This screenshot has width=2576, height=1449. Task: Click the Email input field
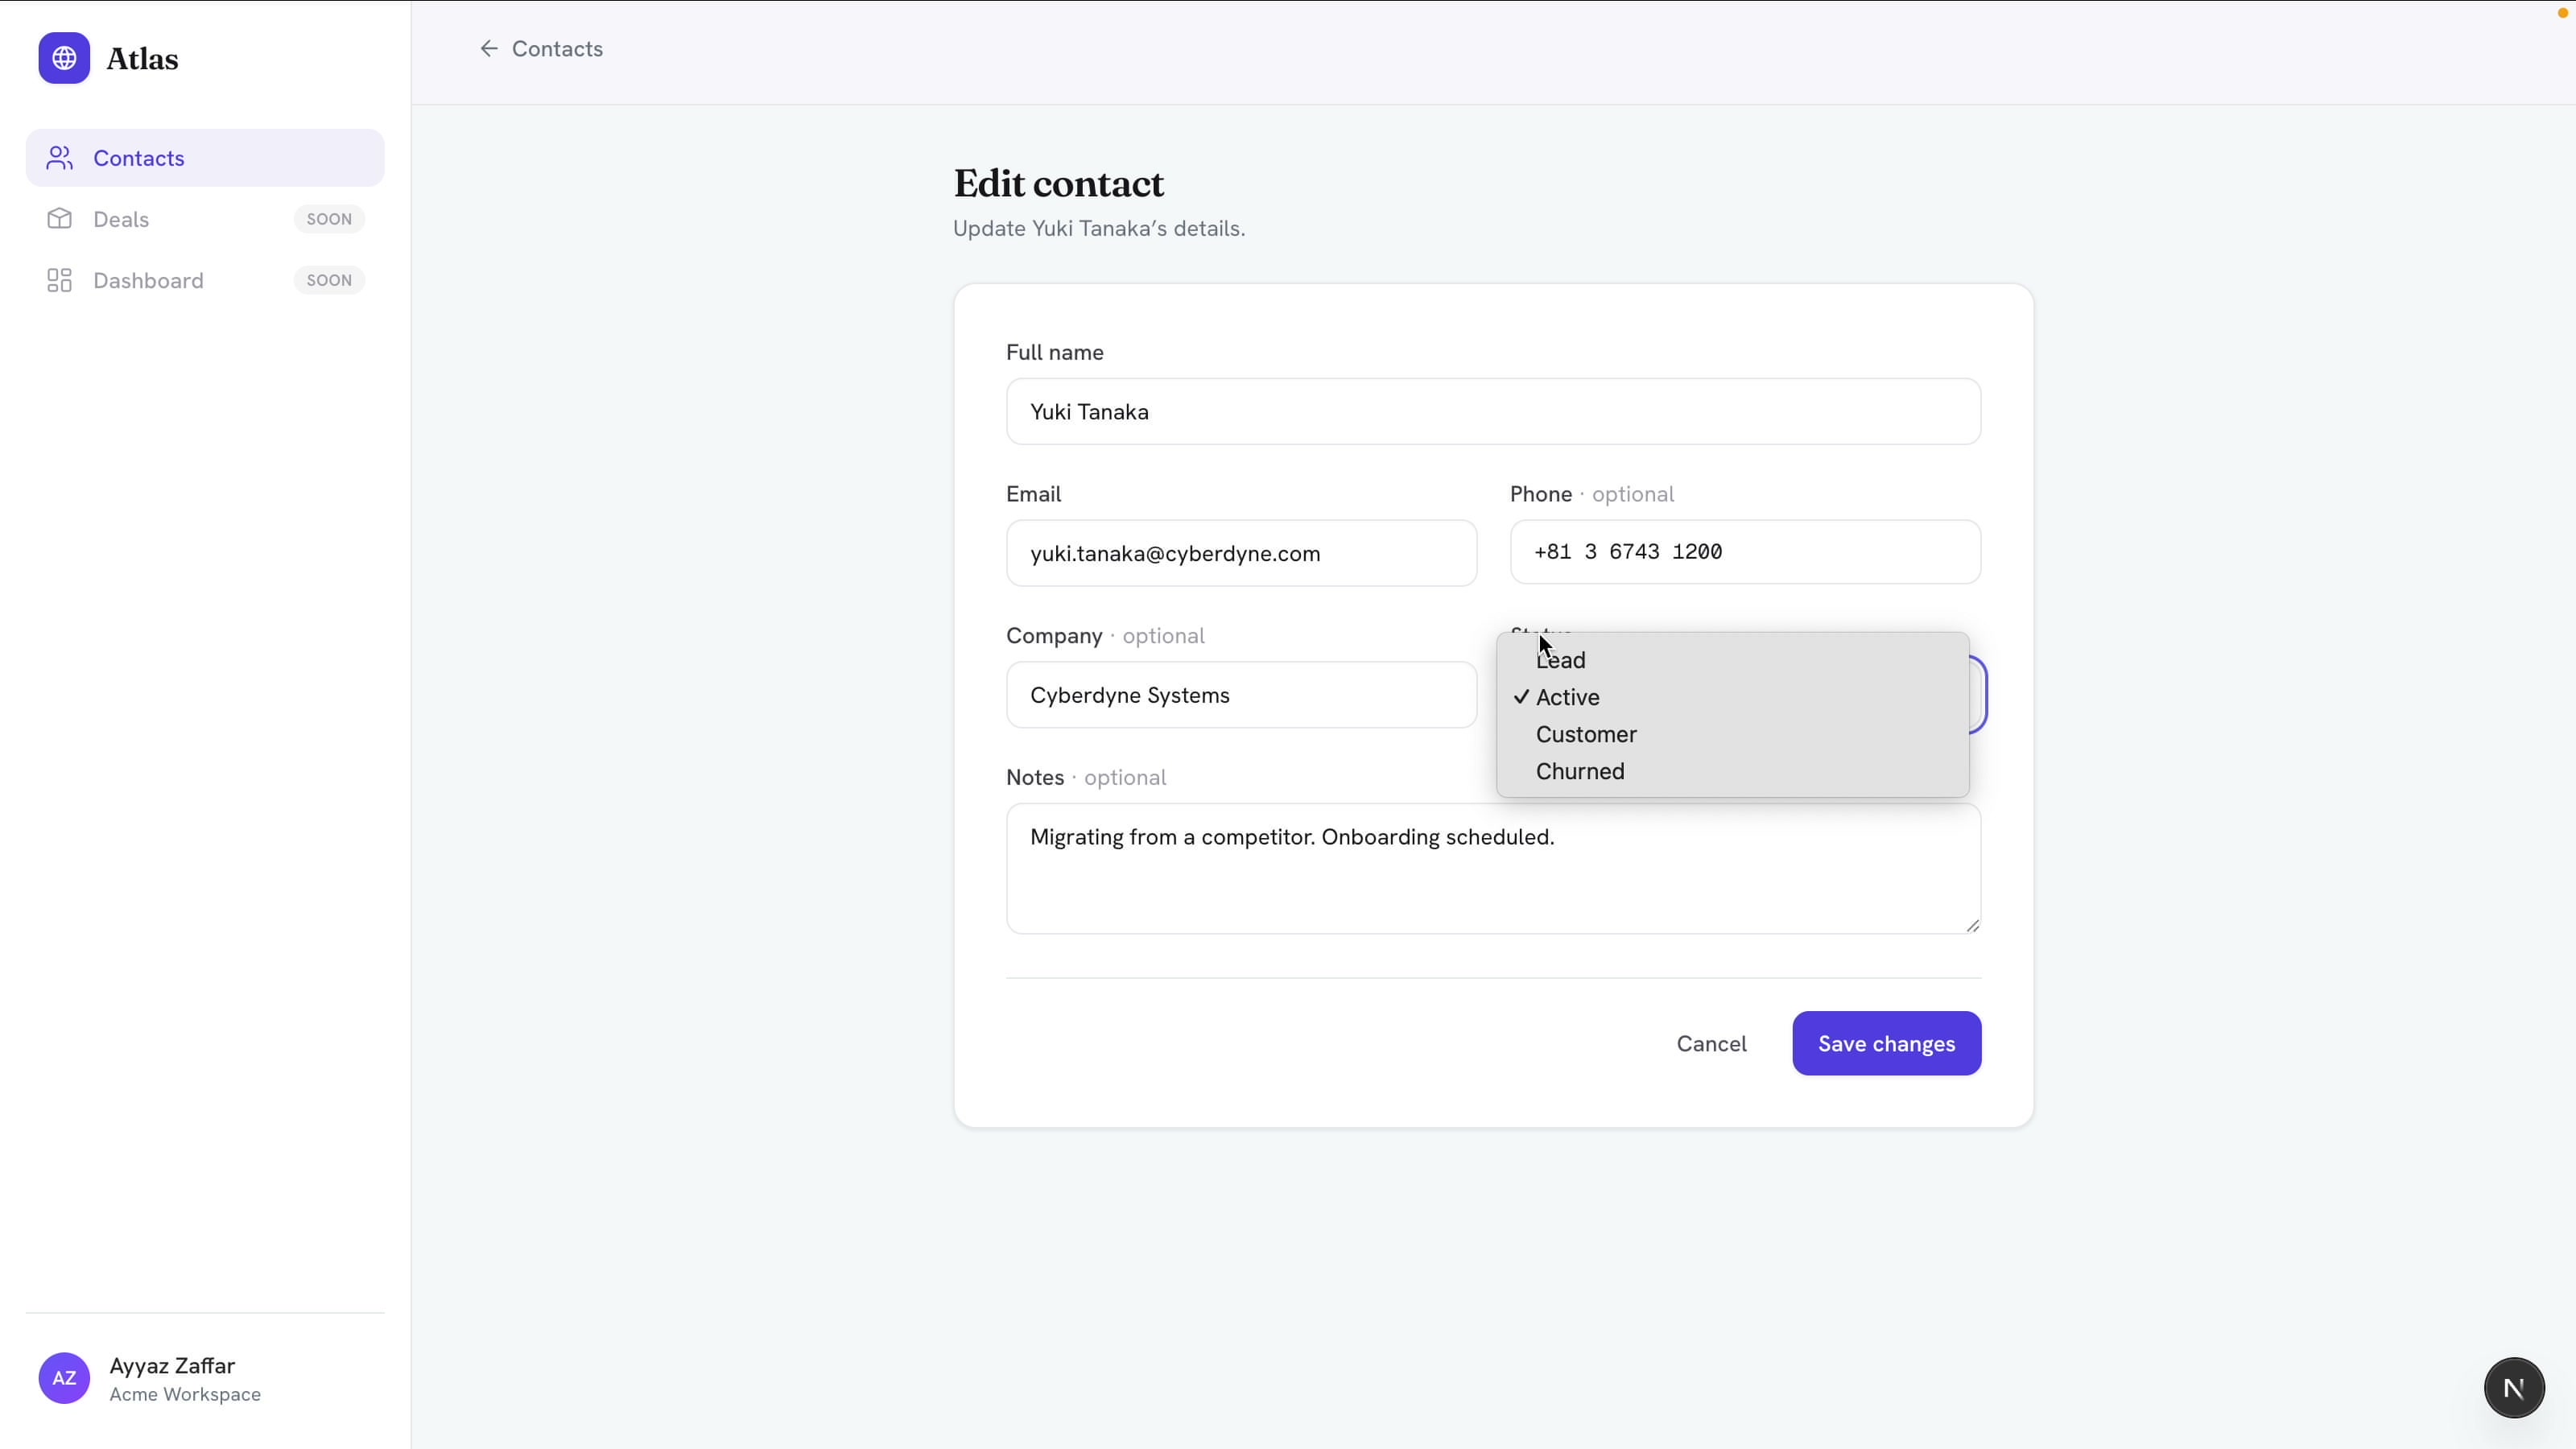point(1241,553)
